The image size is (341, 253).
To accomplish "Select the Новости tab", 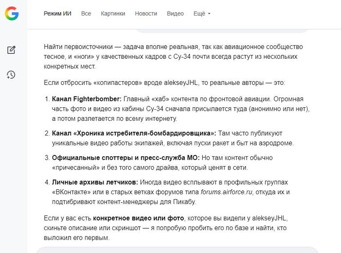I will coord(146,14).
